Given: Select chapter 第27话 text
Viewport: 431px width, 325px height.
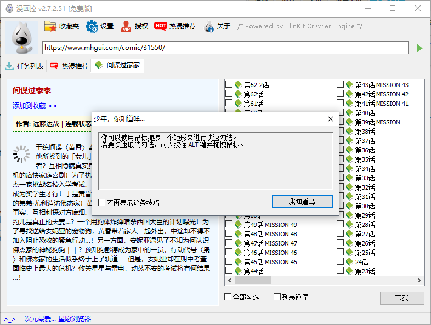Looking at the screenshot, I should 365,234.
